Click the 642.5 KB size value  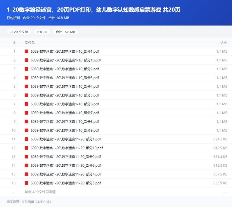220,148
